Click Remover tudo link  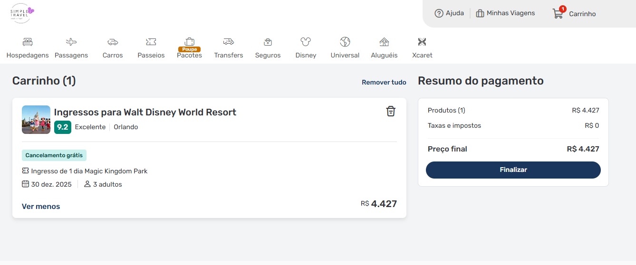384,83
